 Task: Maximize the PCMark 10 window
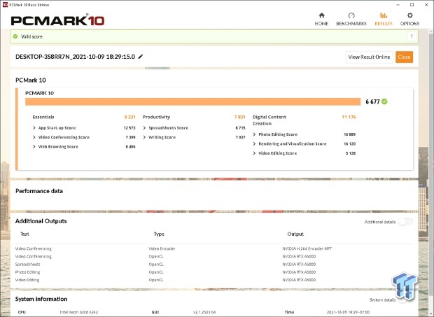click(x=412, y=5)
